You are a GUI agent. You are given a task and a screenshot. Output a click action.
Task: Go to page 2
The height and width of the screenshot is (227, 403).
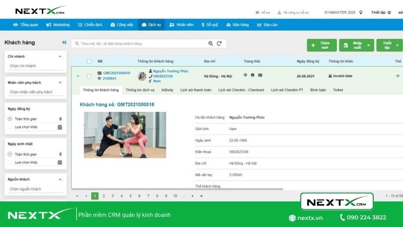(104, 196)
